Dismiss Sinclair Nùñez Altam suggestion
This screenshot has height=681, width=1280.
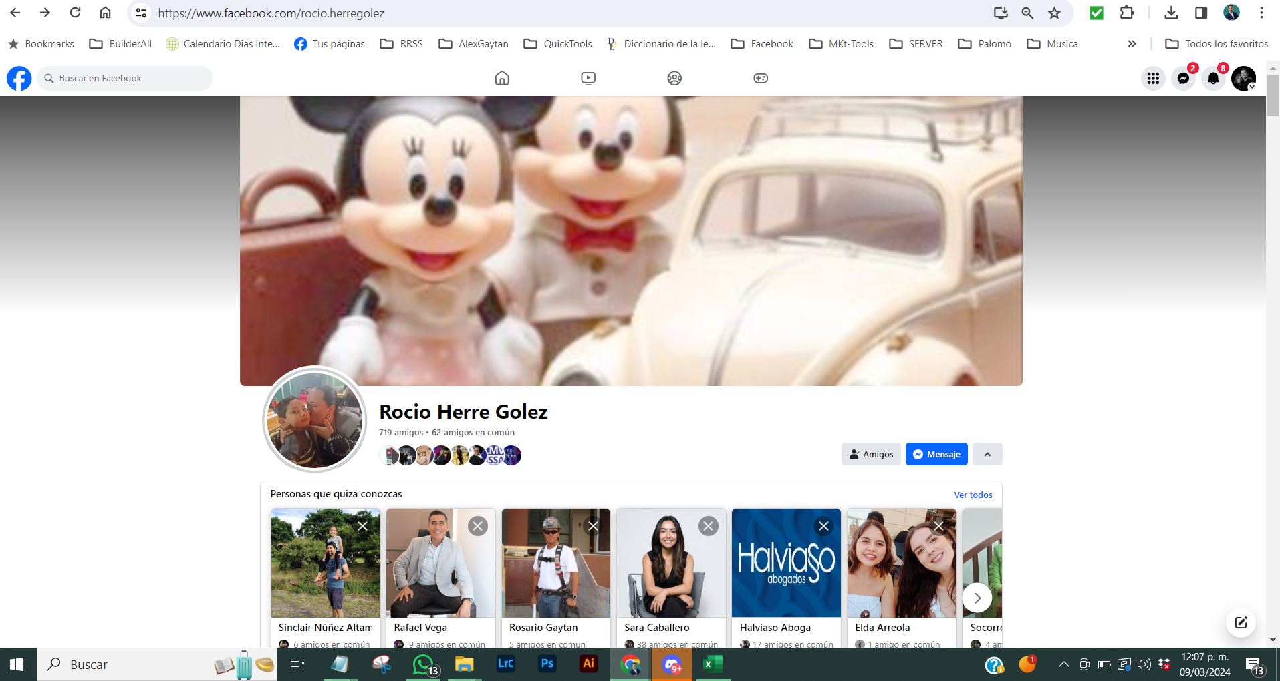[x=362, y=526]
